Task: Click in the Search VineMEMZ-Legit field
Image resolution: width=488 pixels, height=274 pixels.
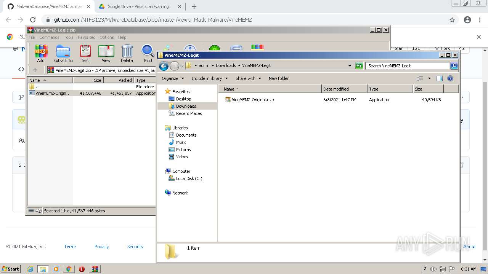Action: coord(407,66)
